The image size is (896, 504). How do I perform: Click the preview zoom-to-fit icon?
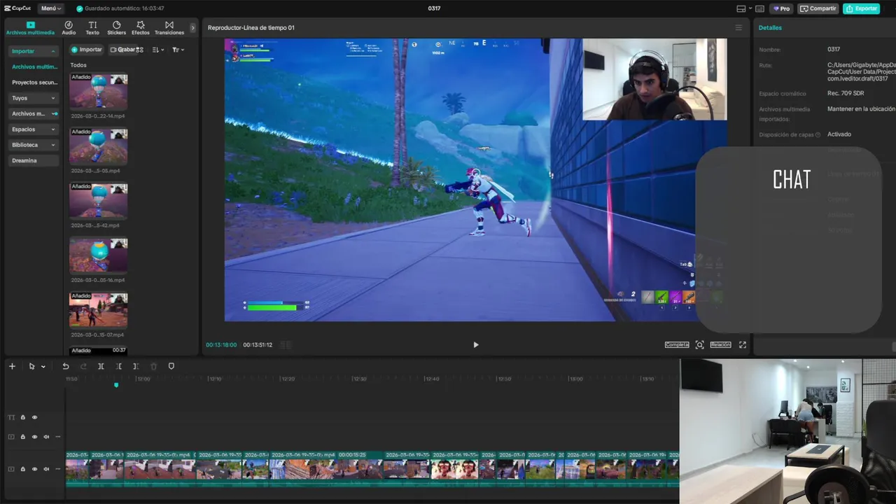tap(699, 344)
